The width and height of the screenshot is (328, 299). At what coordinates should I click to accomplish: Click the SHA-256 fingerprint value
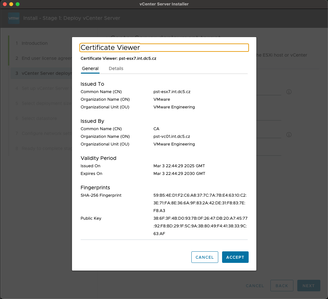200,203
